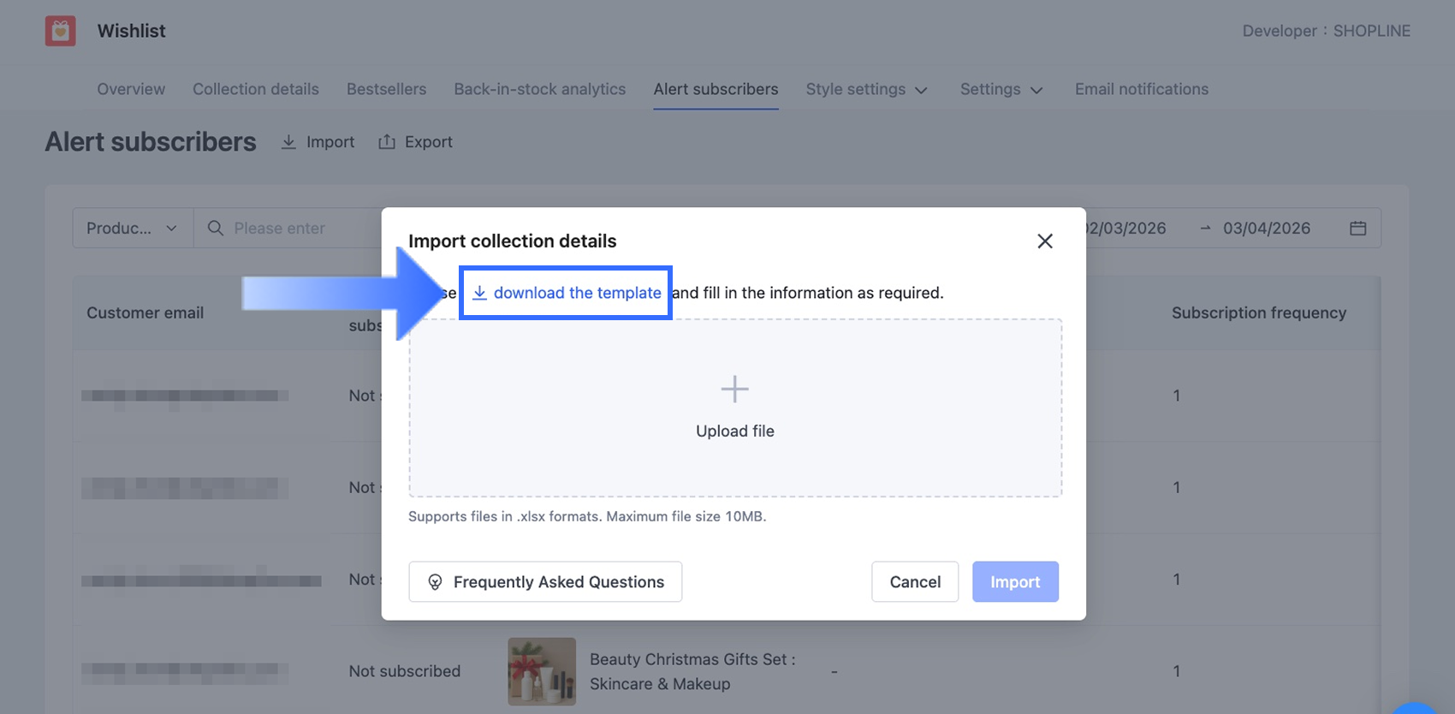Open the Product filter dropdown
The height and width of the screenshot is (714, 1455).
[x=133, y=229]
